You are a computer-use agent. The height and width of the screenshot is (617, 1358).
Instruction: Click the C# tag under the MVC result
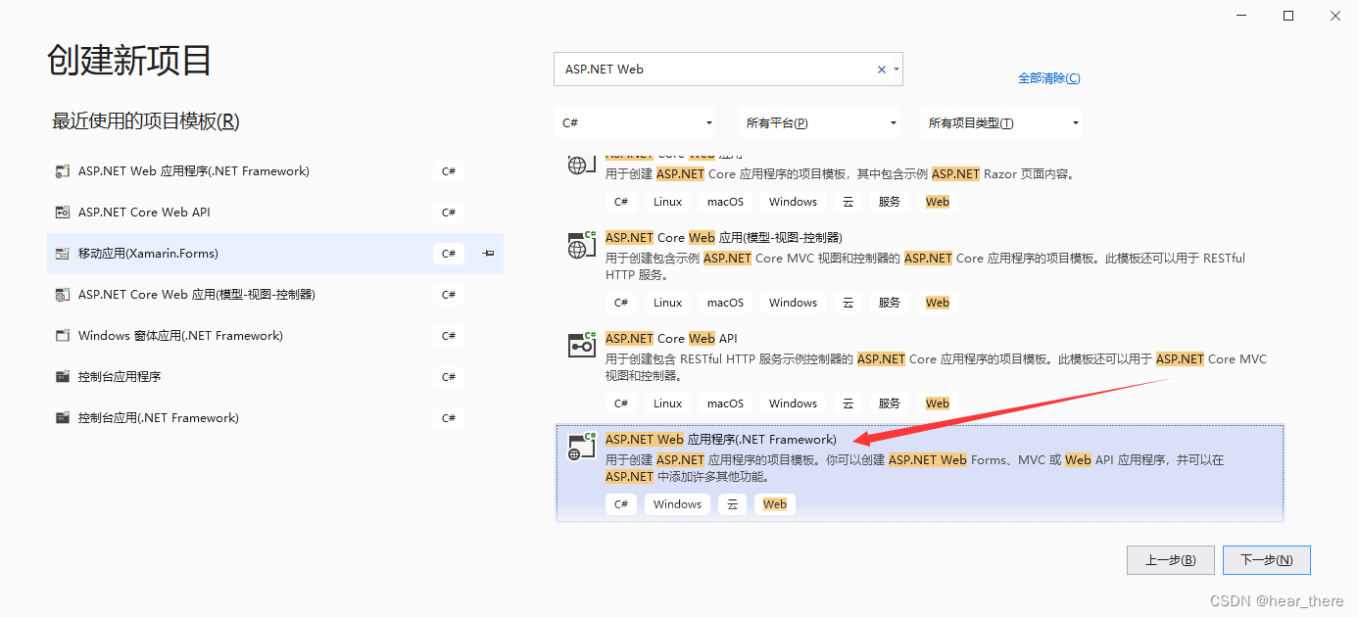[621, 303]
